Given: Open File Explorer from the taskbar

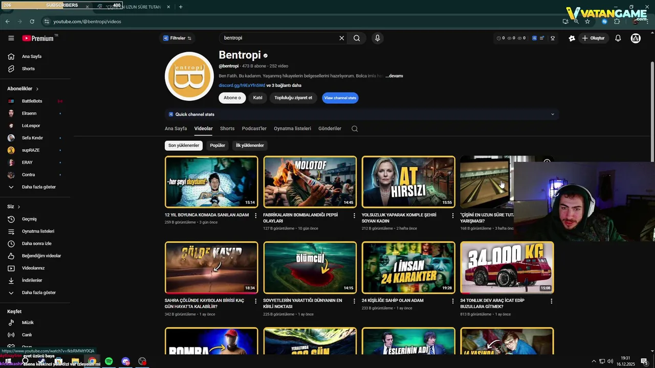Looking at the screenshot, I should 75,361.
